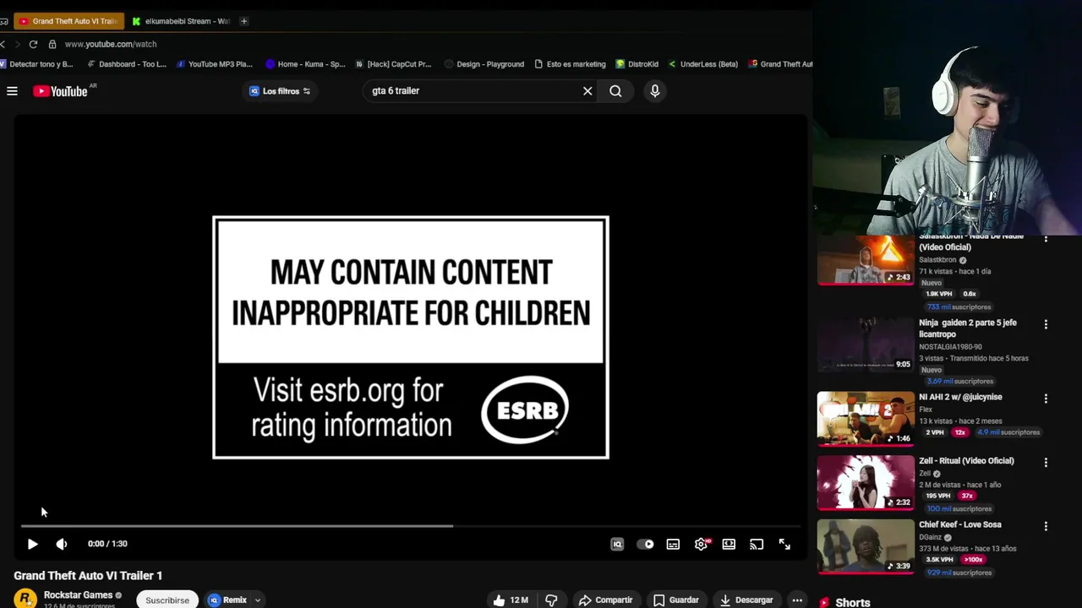The height and width of the screenshot is (608, 1082).
Task: Open the YouTube hamburger guide menu
Action: [x=12, y=91]
